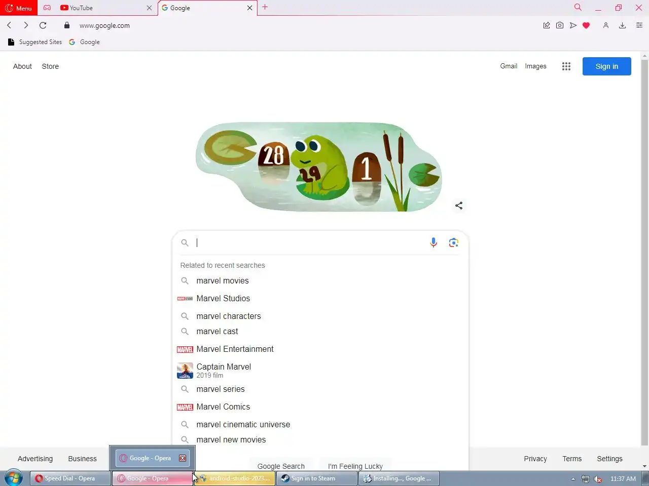Viewport: 649px width, 486px height.
Task: Click the muted volume tray icon
Action: pos(598,479)
